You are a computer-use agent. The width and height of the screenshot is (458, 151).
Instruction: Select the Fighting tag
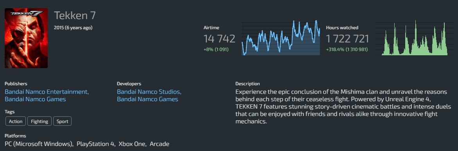[x=40, y=121]
